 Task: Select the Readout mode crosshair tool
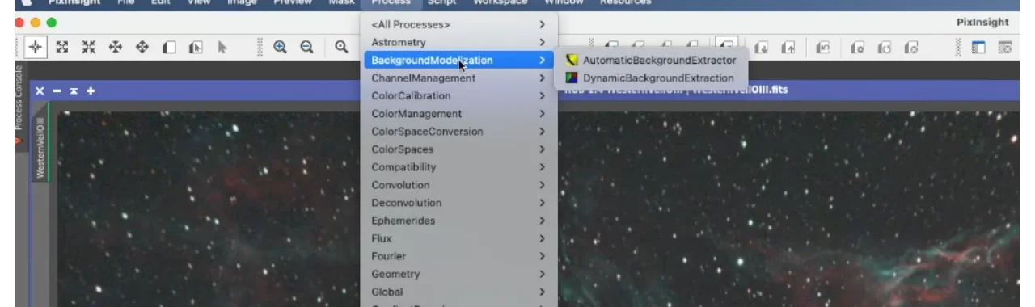35,48
